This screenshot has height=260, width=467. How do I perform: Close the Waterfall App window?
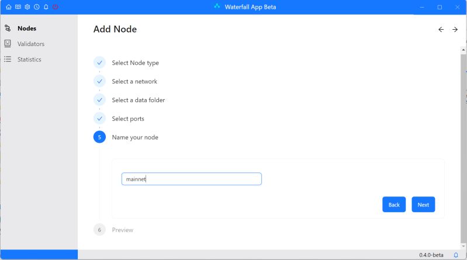458,7
